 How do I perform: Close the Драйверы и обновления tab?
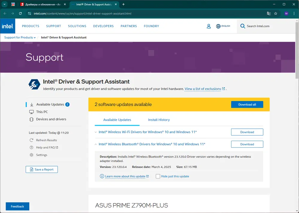click(x=65, y=4)
